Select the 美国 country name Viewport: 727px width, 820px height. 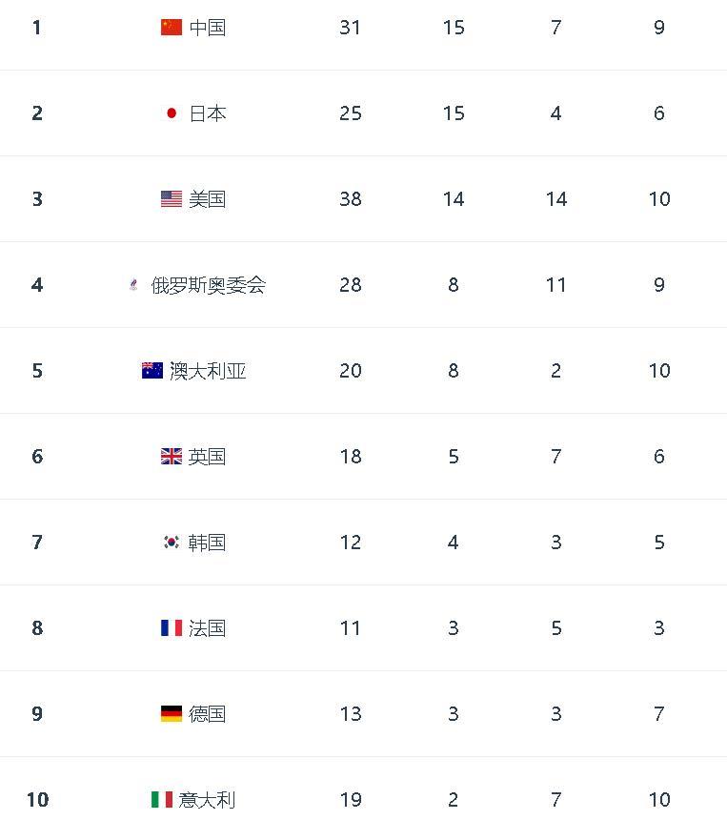point(208,198)
